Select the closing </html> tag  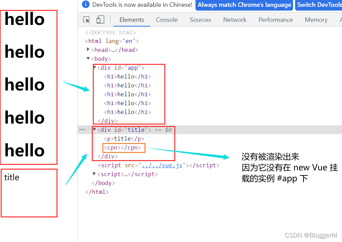(97, 192)
